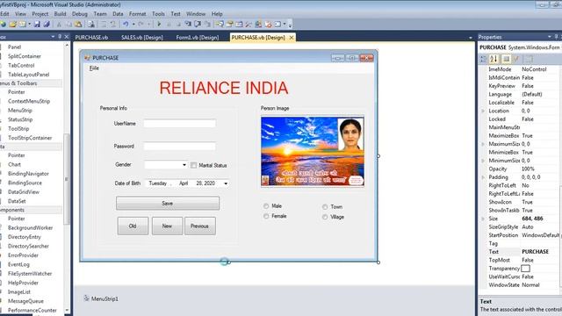
Task: Click the WindowState property value Normal
Action: coord(530,285)
